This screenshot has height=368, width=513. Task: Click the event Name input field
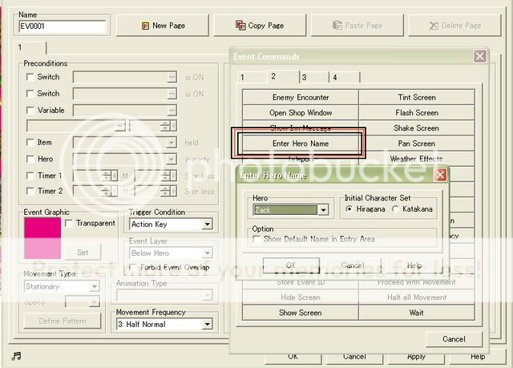coord(63,26)
